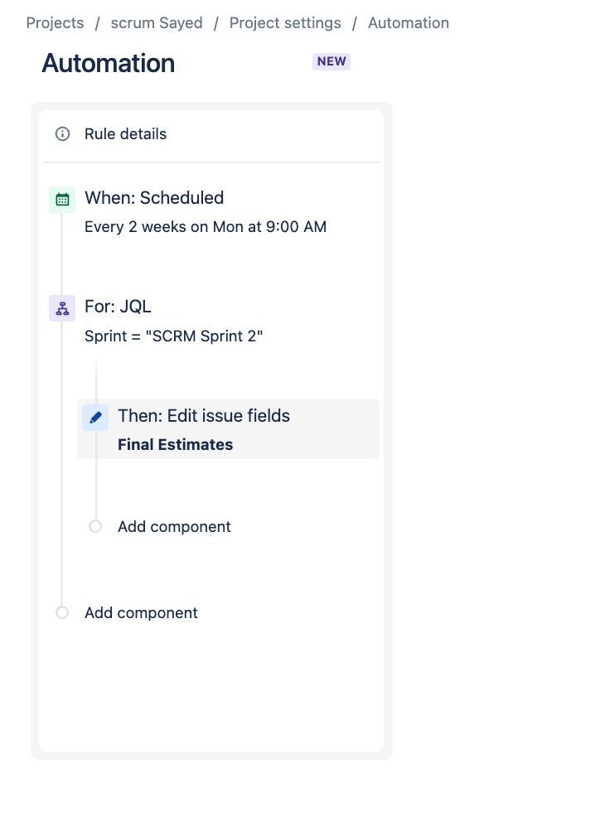Click the NEW badge next to Automation
The image size is (600, 822).
(x=331, y=61)
